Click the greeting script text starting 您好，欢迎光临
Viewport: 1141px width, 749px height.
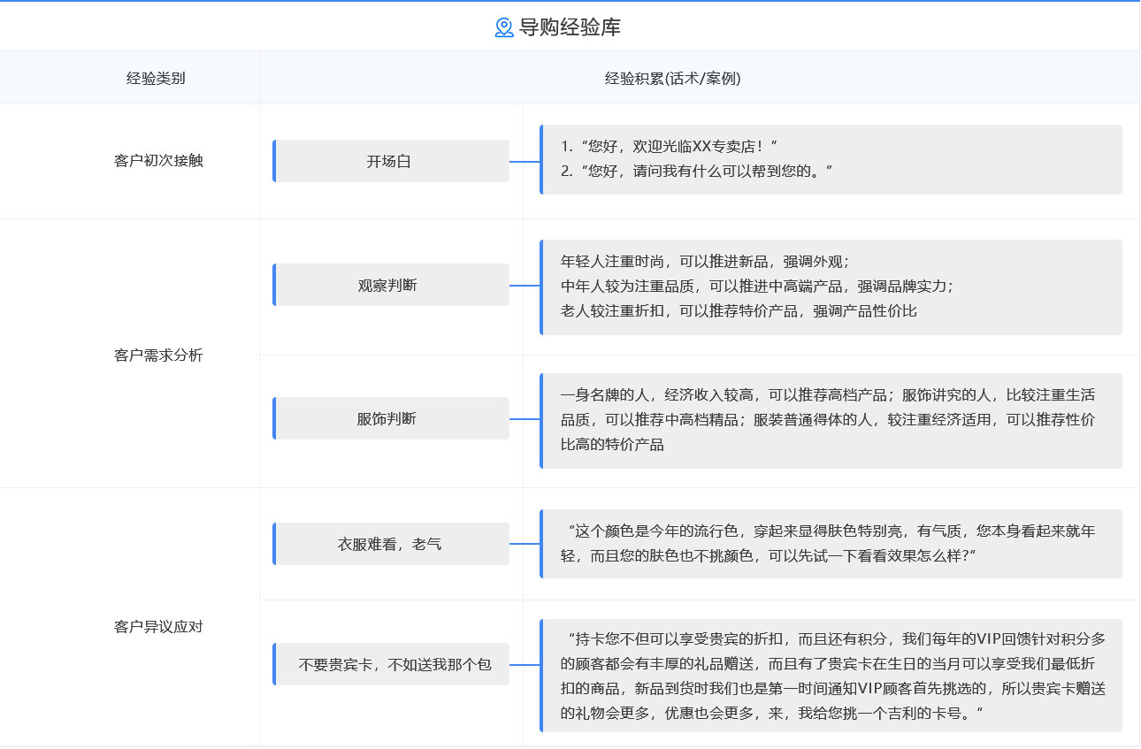coord(669,146)
